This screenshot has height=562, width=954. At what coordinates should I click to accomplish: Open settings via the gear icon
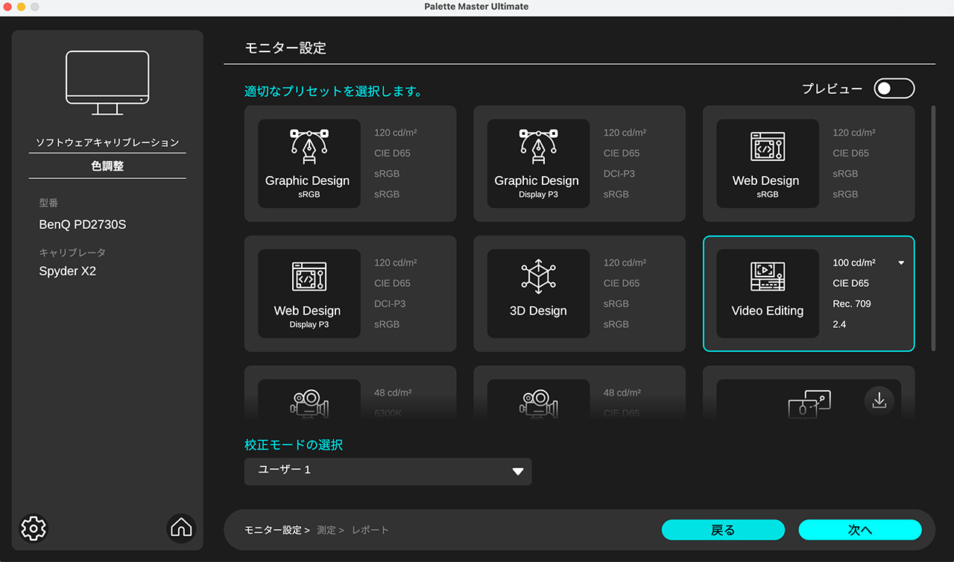pos(34,528)
